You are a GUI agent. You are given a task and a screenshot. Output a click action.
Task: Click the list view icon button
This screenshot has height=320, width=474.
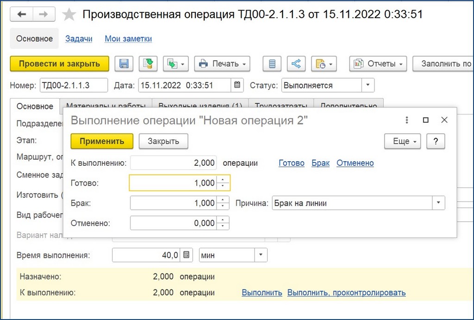pyautogui.click(x=272, y=64)
